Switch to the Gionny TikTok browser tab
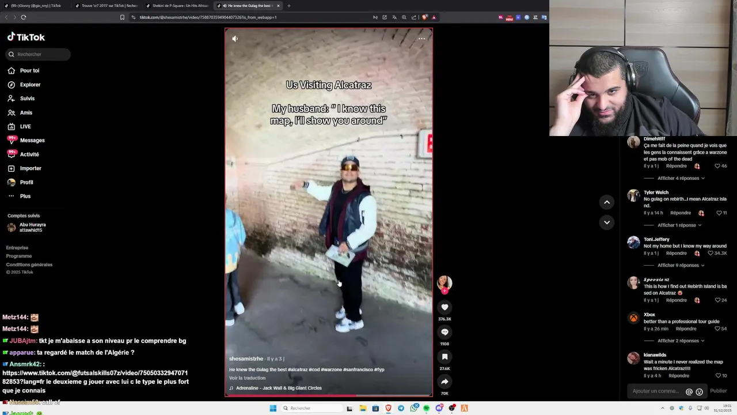Image resolution: width=737 pixels, height=415 pixels. (36, 6)
